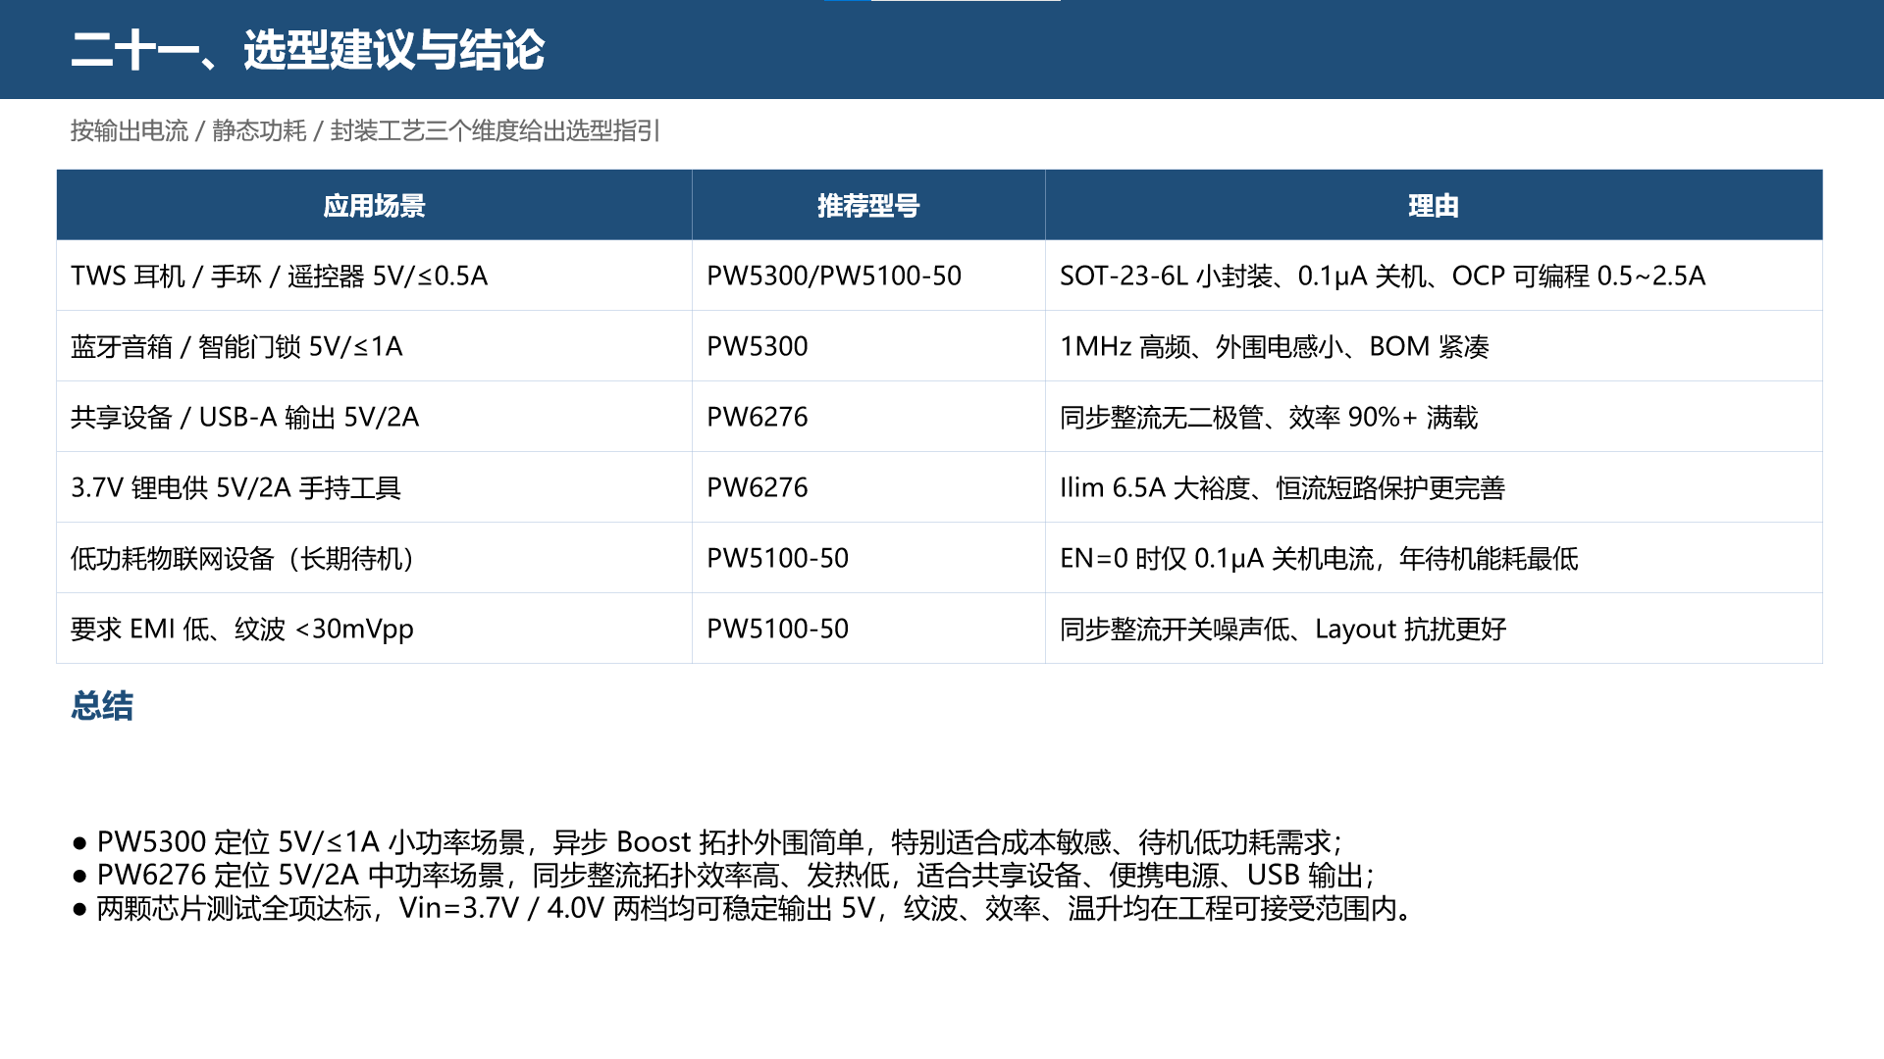Click cell 要求 EMI 低、纹波 <30mVpp
The height and width of the screenshot is (1059, 1884).
point(374,629)
